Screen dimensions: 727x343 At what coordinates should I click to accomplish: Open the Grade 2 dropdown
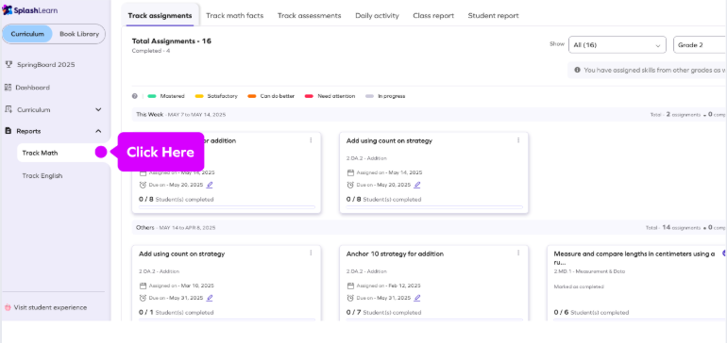point(701,45)
